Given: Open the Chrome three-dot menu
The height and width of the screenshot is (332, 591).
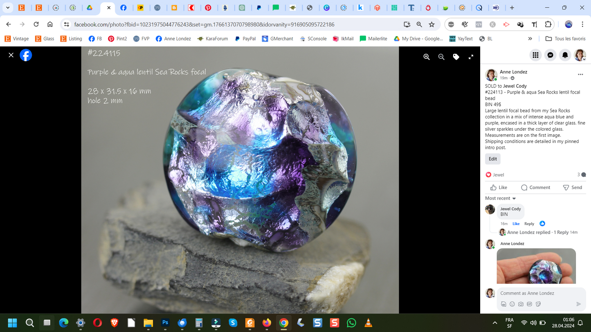Looking at the screenshot, I should tap(582, 25).
